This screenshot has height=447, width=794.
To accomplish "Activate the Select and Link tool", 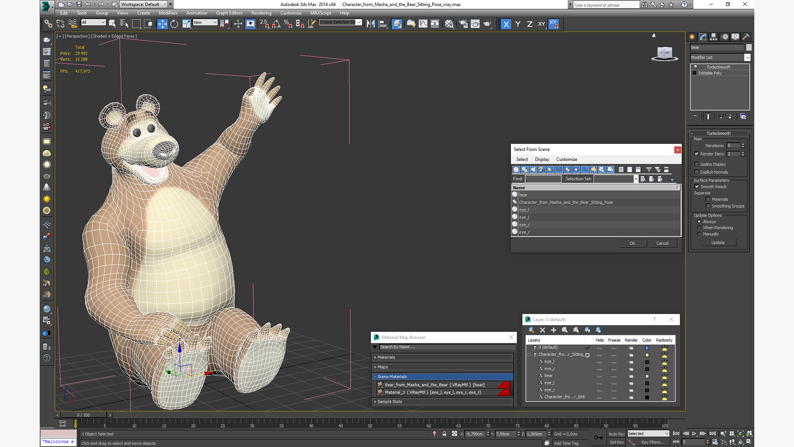I will coord(48,24).
